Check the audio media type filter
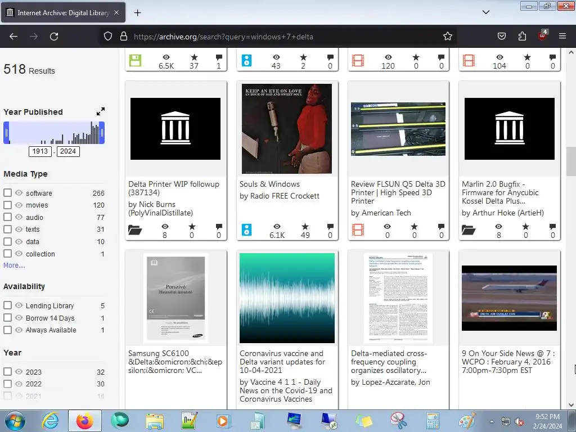This screenshot has width=576, height=432. pyautogui.click(x=7, y=217)
